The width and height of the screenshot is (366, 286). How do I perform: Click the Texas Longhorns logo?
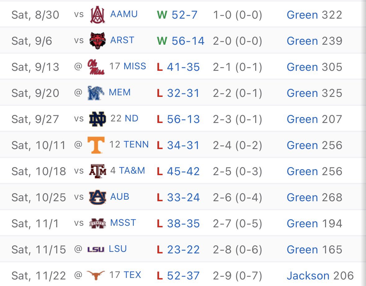coord(96,275)
